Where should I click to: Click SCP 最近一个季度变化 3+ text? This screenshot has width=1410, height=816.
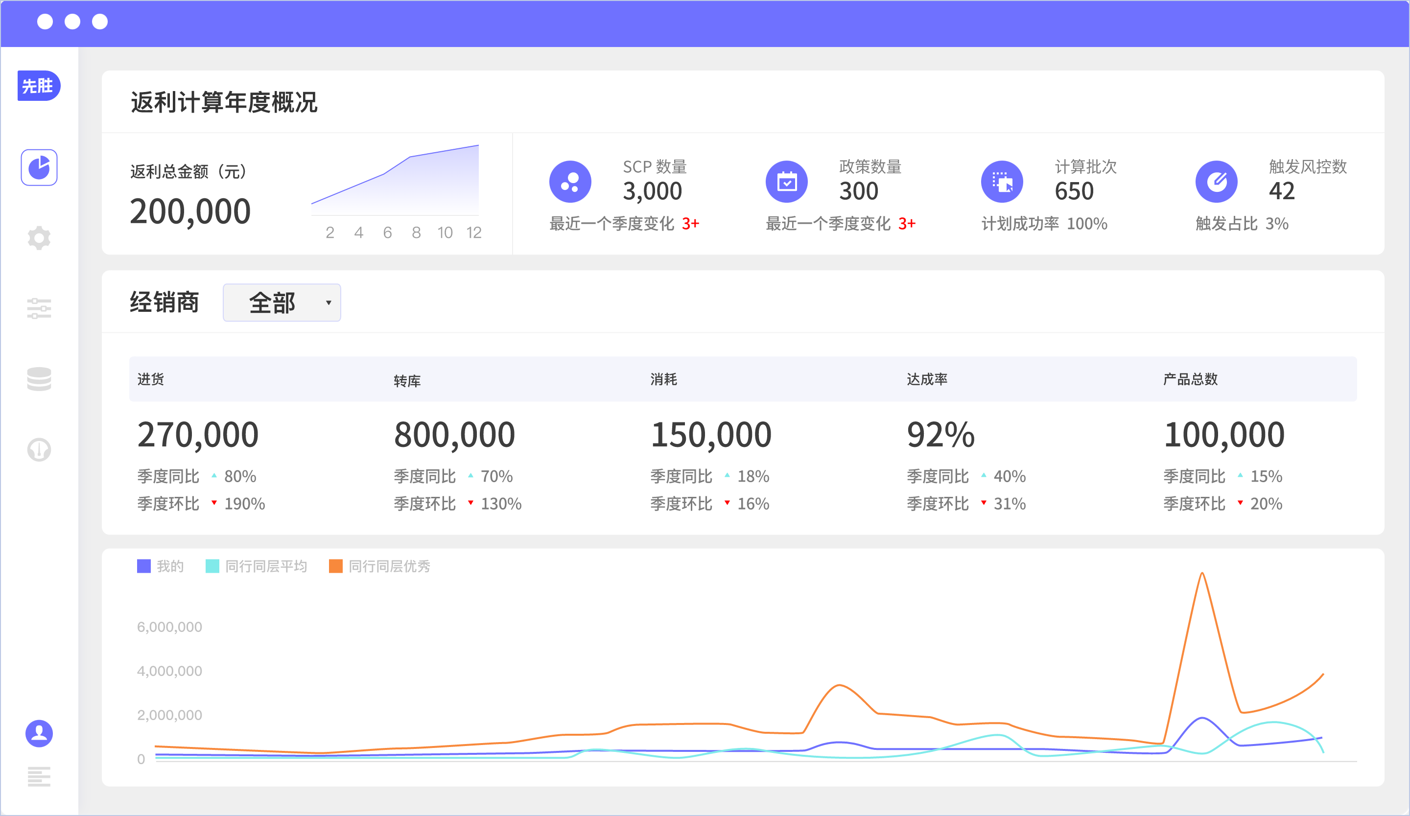[x=624, y=224]
